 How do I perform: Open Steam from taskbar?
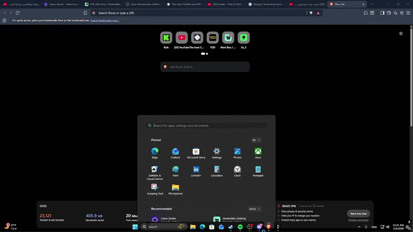231,227
